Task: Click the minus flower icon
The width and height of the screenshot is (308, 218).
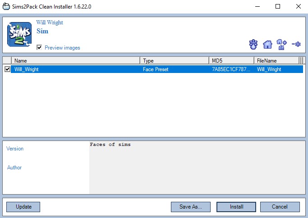Action: pyautogui.click(x=296, y=44)
